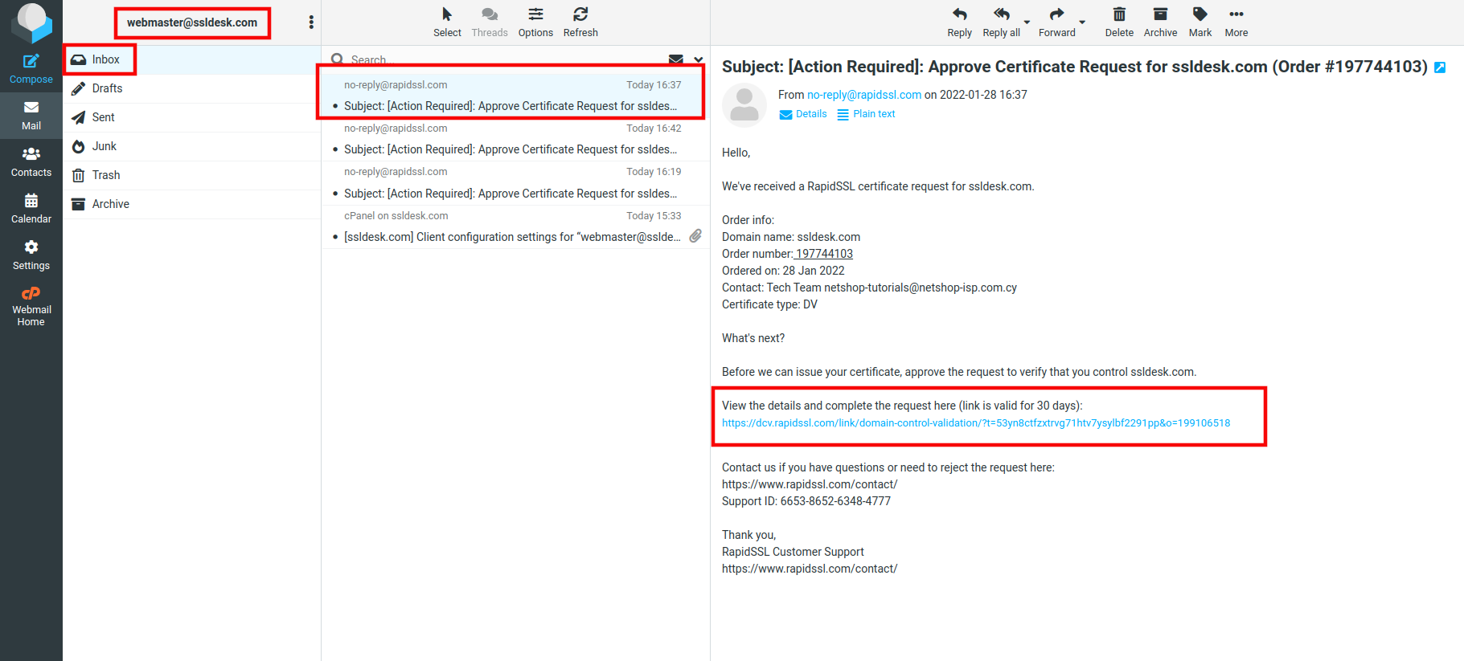Select the rapidssl email from Today 16:19
The width and height of the screenshot is (1464, 661).
point(515,183)
